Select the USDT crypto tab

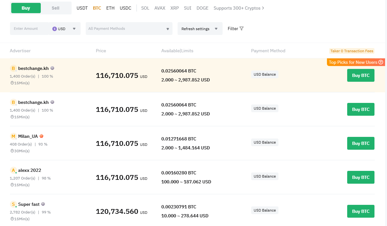tap(82, 8)
